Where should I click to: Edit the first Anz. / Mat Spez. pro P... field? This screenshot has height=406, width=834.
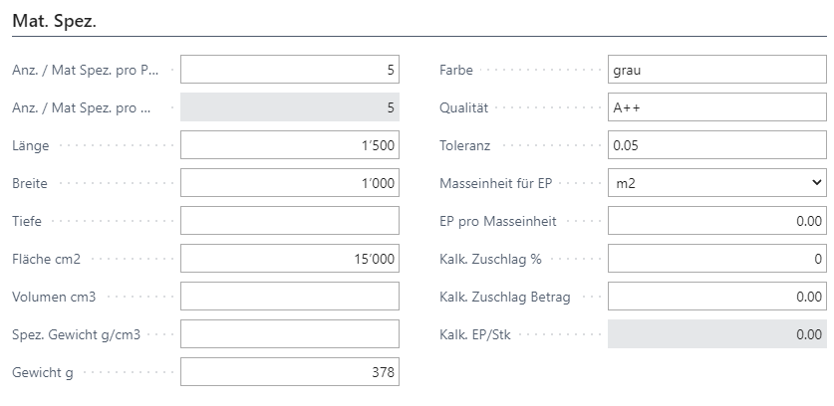pyautogui.click(x=290, y=70)
